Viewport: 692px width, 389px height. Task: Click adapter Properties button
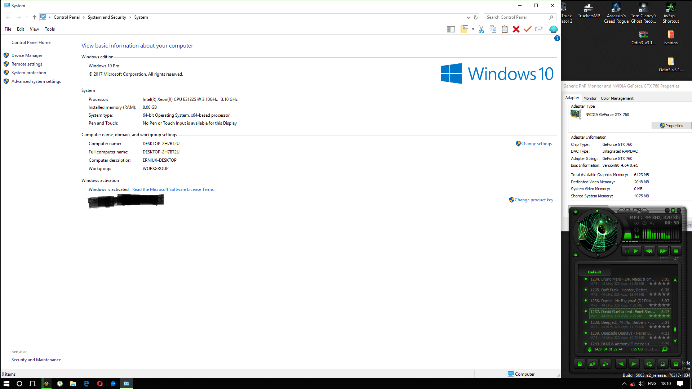click(671, 126)
